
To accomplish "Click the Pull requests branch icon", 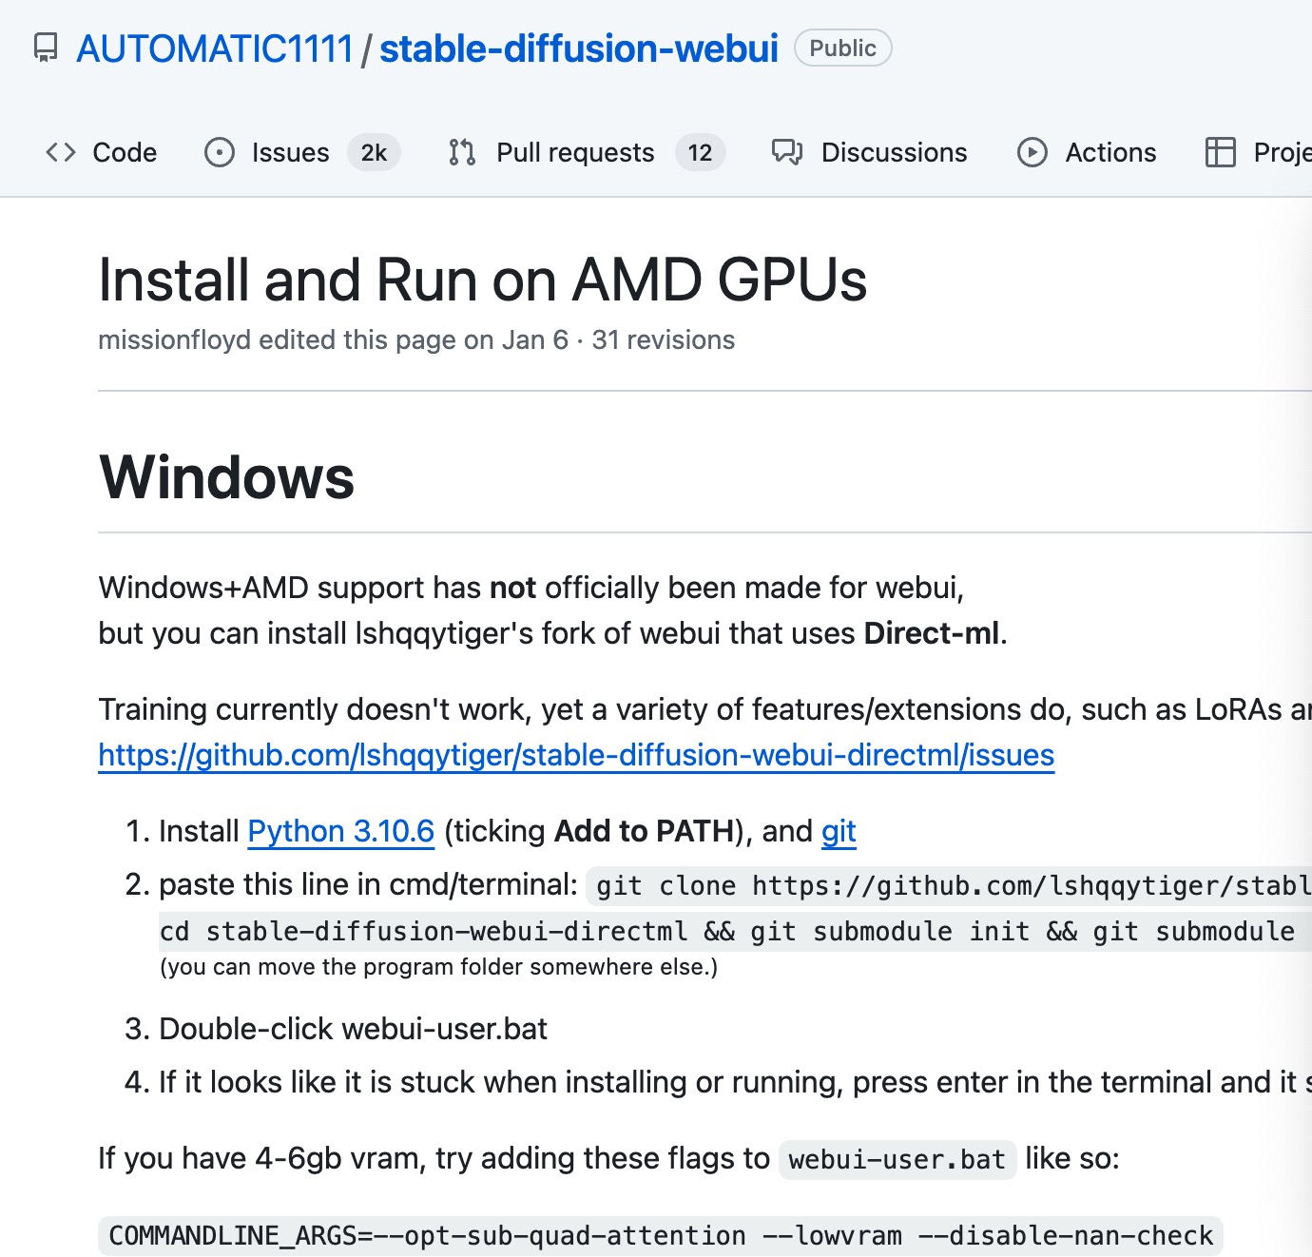I will click(462, 152).
